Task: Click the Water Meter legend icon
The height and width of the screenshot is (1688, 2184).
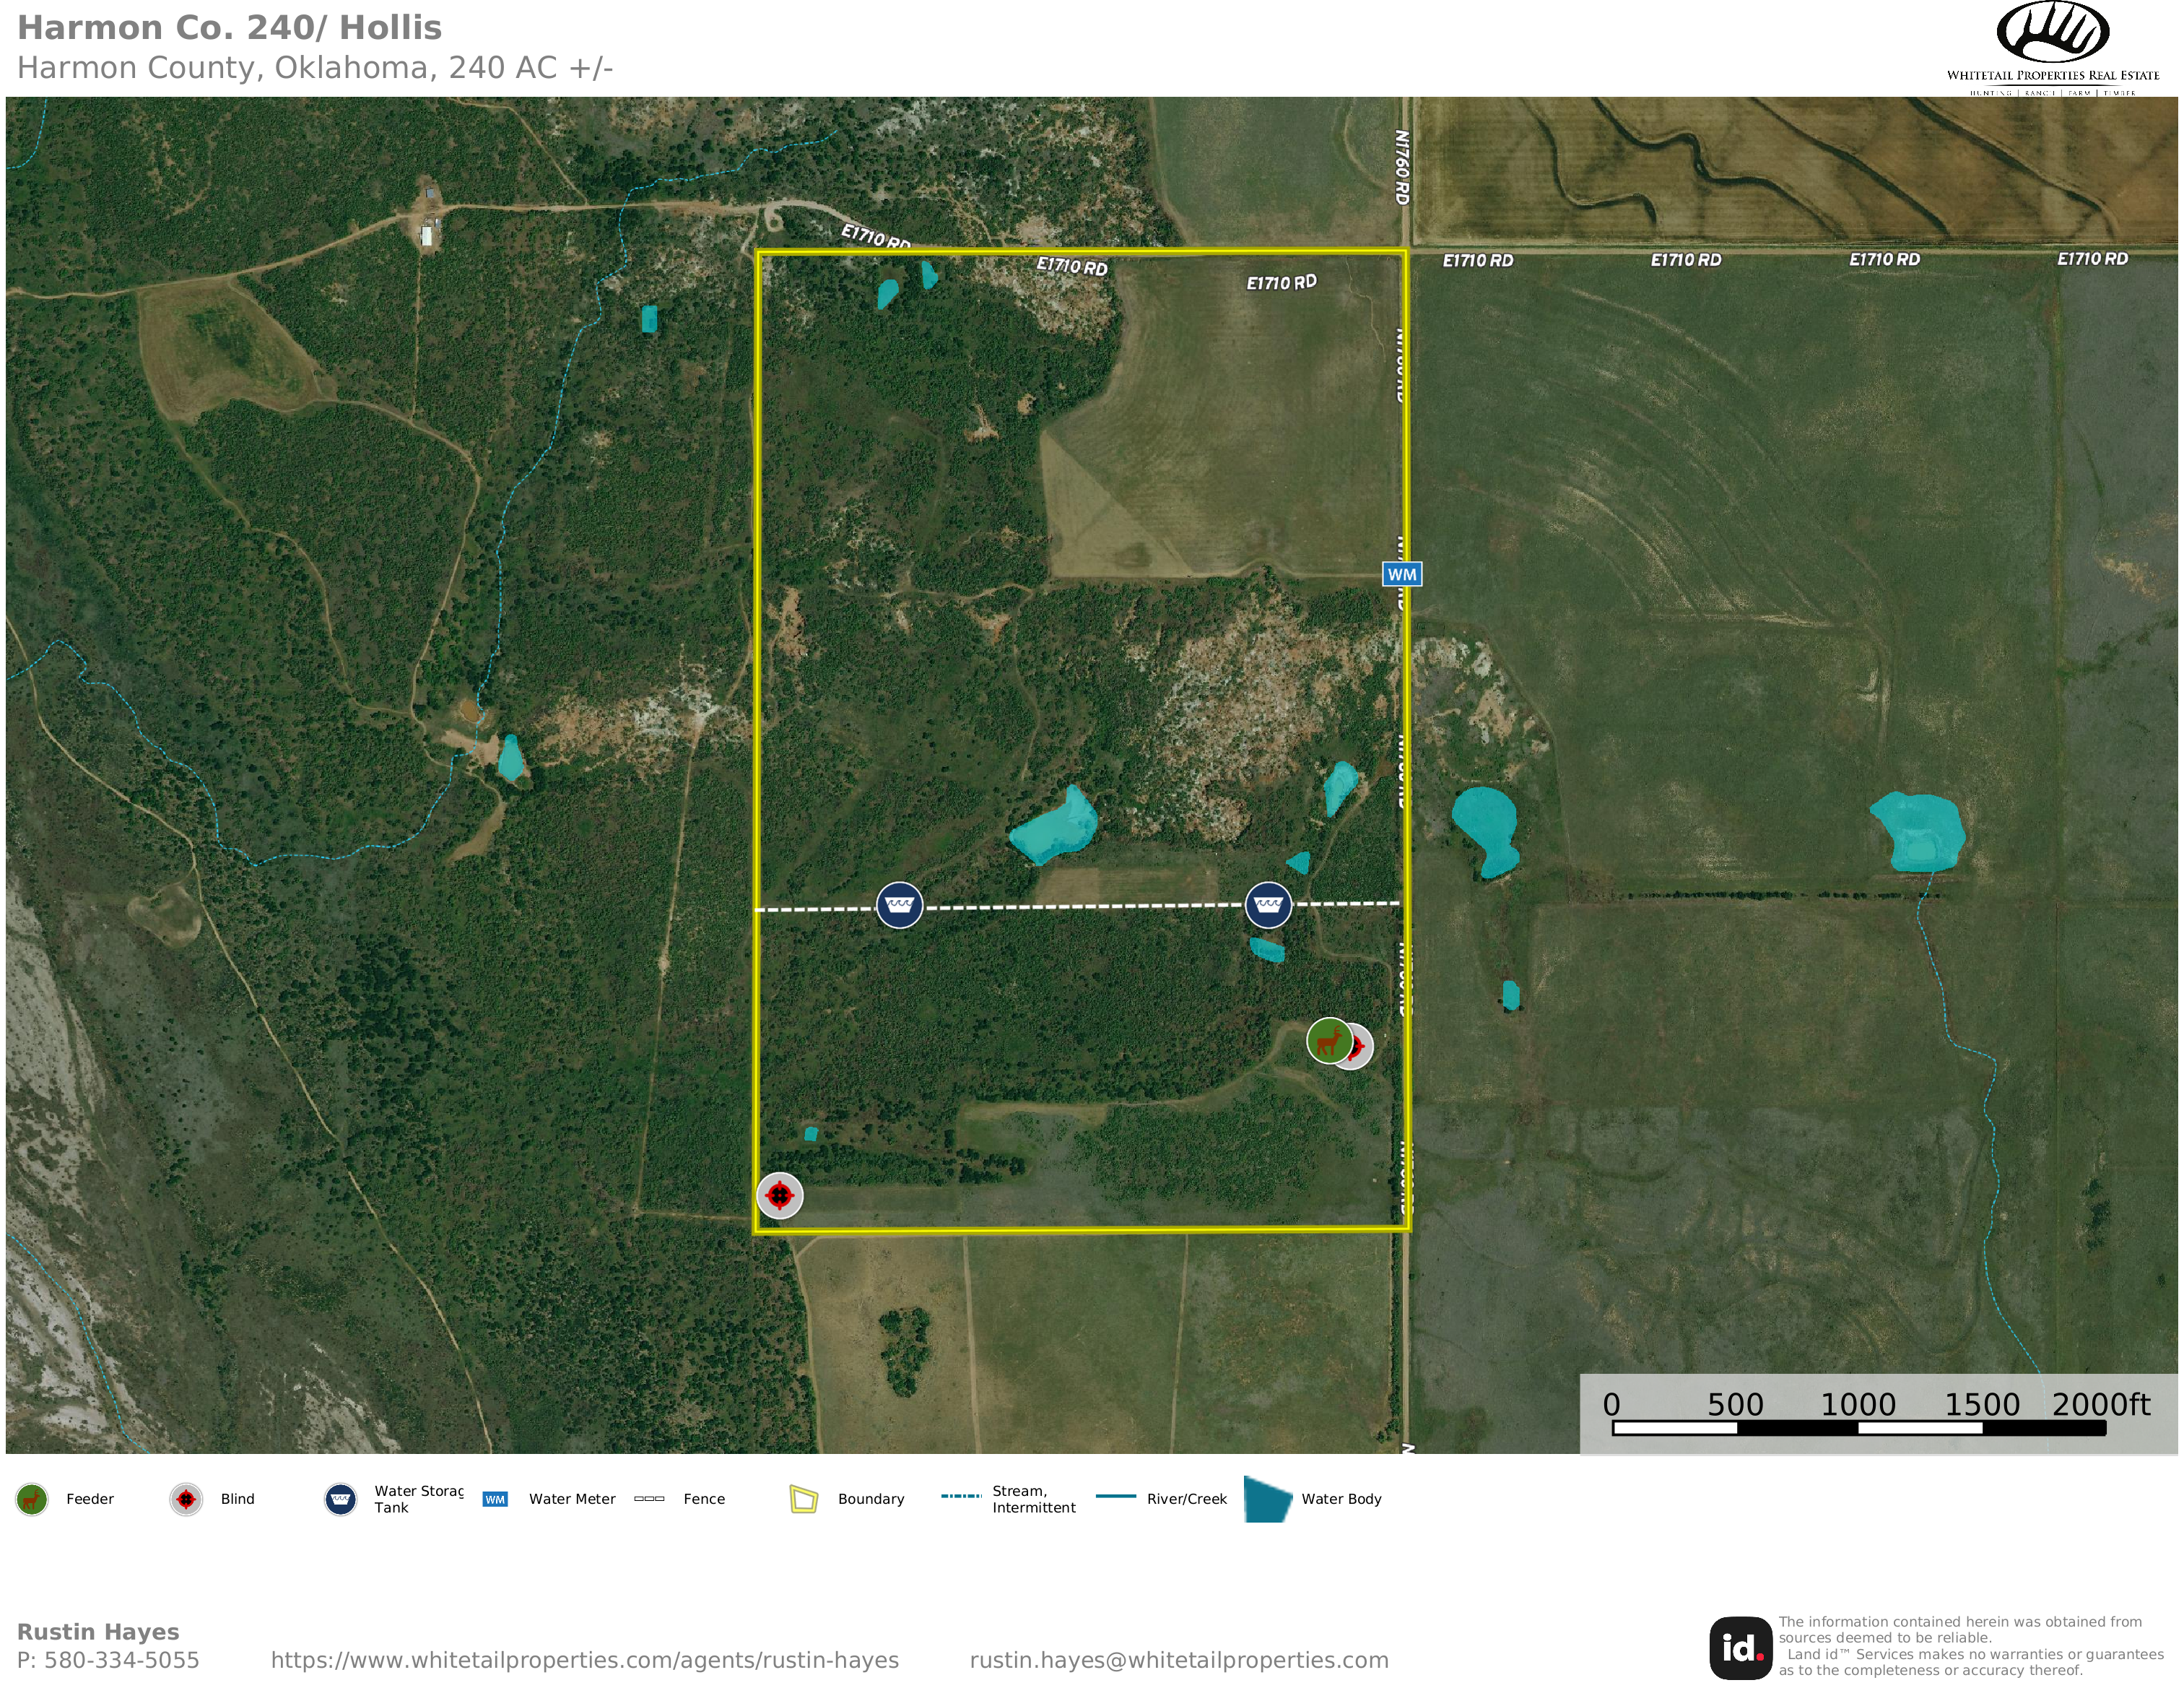Action: [x=495, y=1499]
